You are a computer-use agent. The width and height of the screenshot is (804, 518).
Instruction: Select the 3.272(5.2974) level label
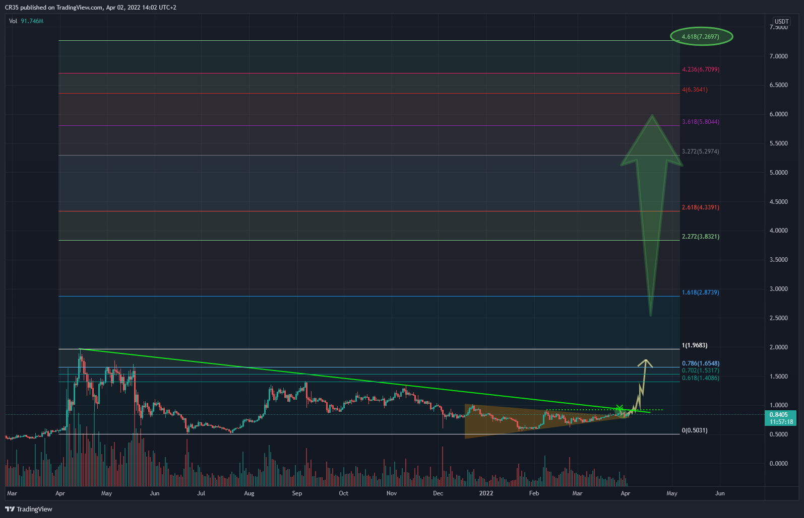700,152
